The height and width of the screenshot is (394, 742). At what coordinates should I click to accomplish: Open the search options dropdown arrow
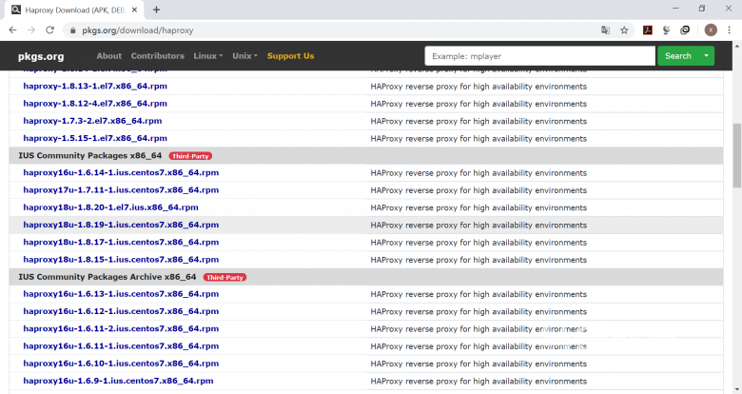click(707, 56)
